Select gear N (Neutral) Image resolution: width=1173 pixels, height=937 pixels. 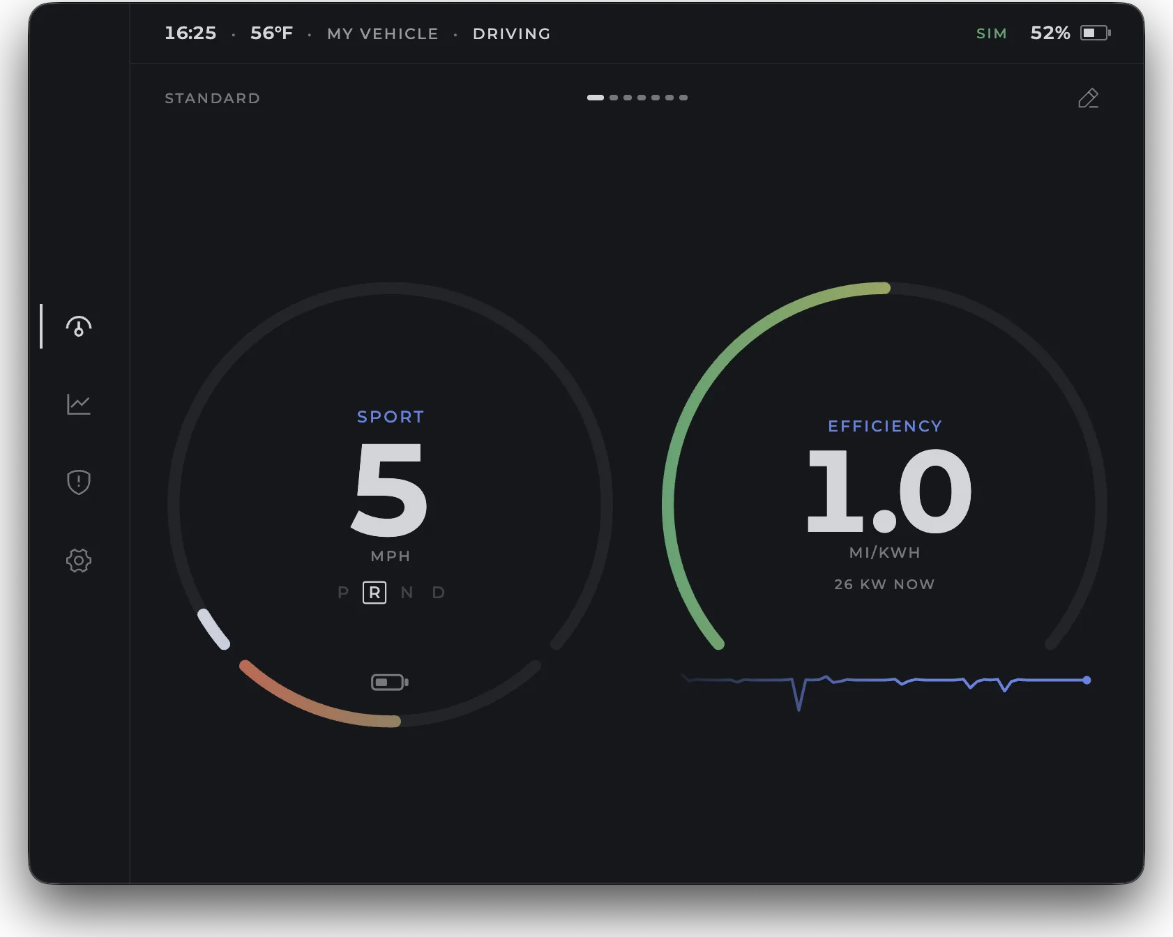click(x=407, y=593)
